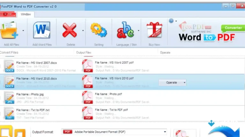Select 'File Name : MS Word 2010.pdf' output text

coord(114,78)
